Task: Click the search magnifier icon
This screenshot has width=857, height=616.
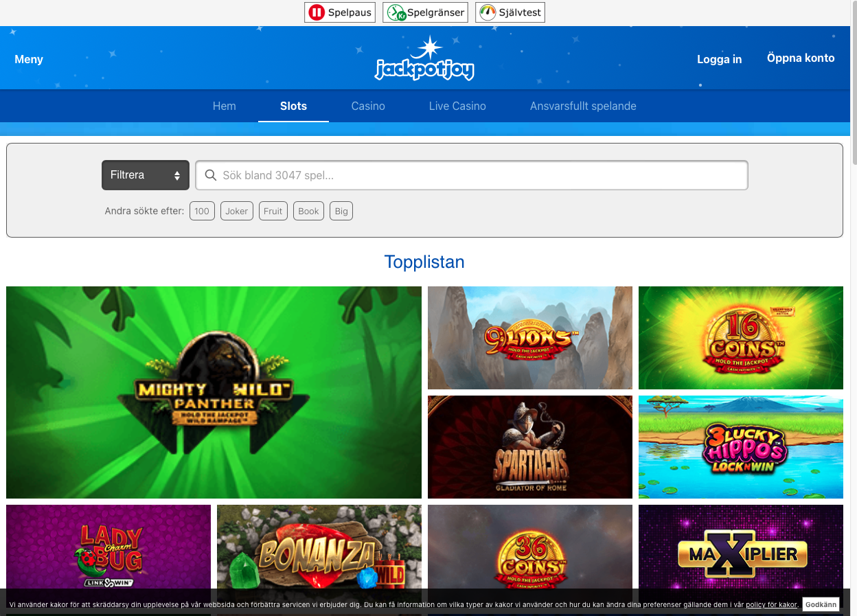Action: coord(211,175)
